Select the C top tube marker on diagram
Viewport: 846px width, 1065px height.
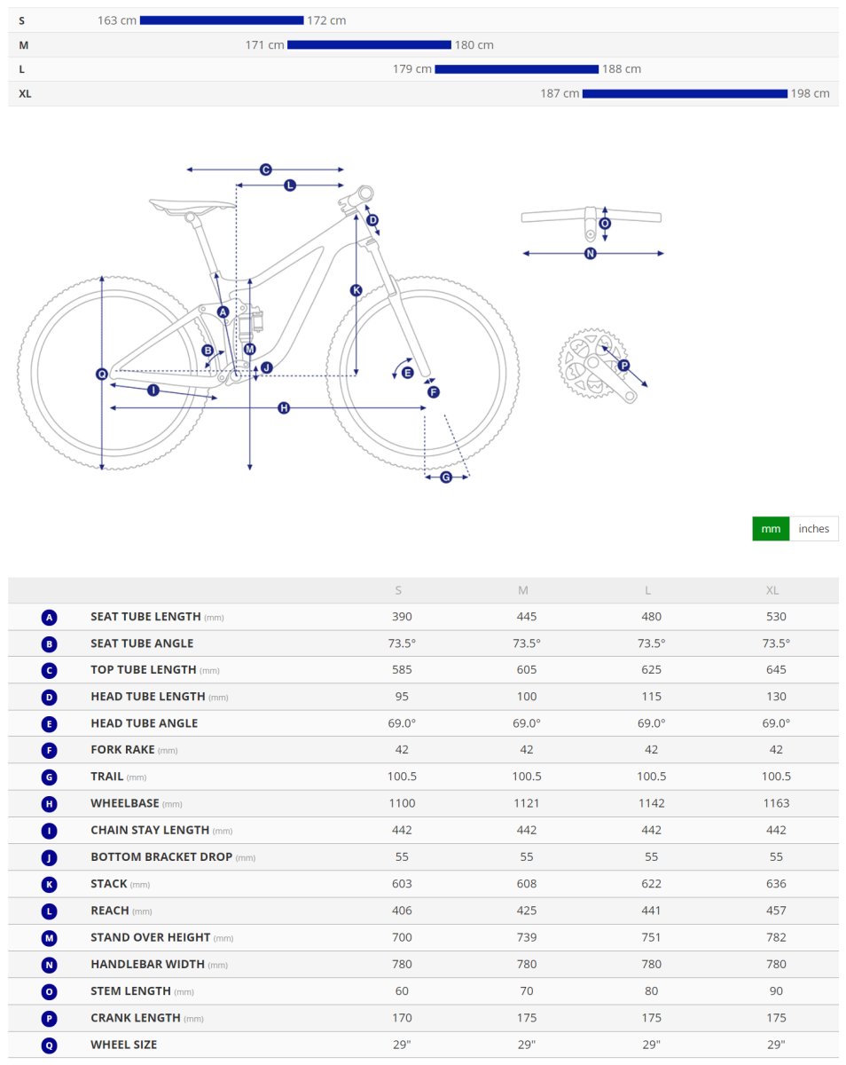265,170
